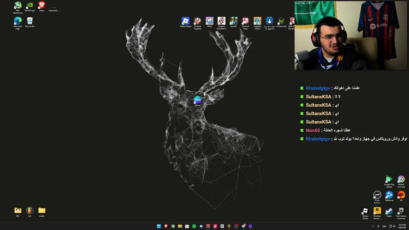Launch the SpyFall desktop shortcut

pos(234,22)
